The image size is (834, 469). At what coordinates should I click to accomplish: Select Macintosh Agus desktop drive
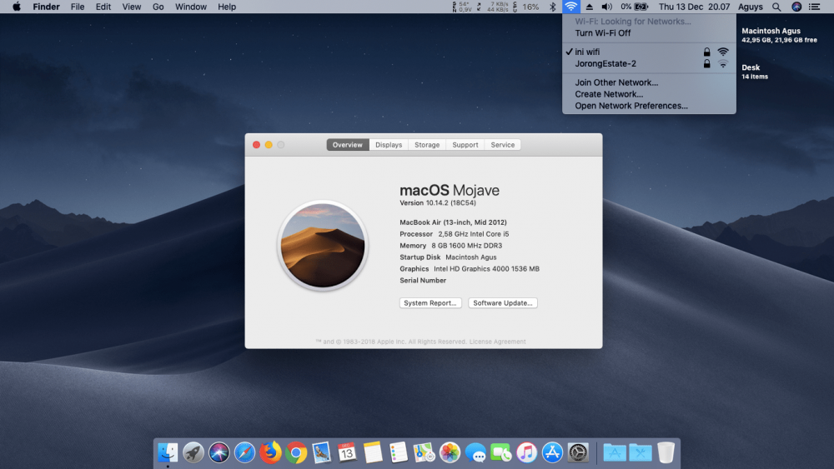(x=779, y=35)
